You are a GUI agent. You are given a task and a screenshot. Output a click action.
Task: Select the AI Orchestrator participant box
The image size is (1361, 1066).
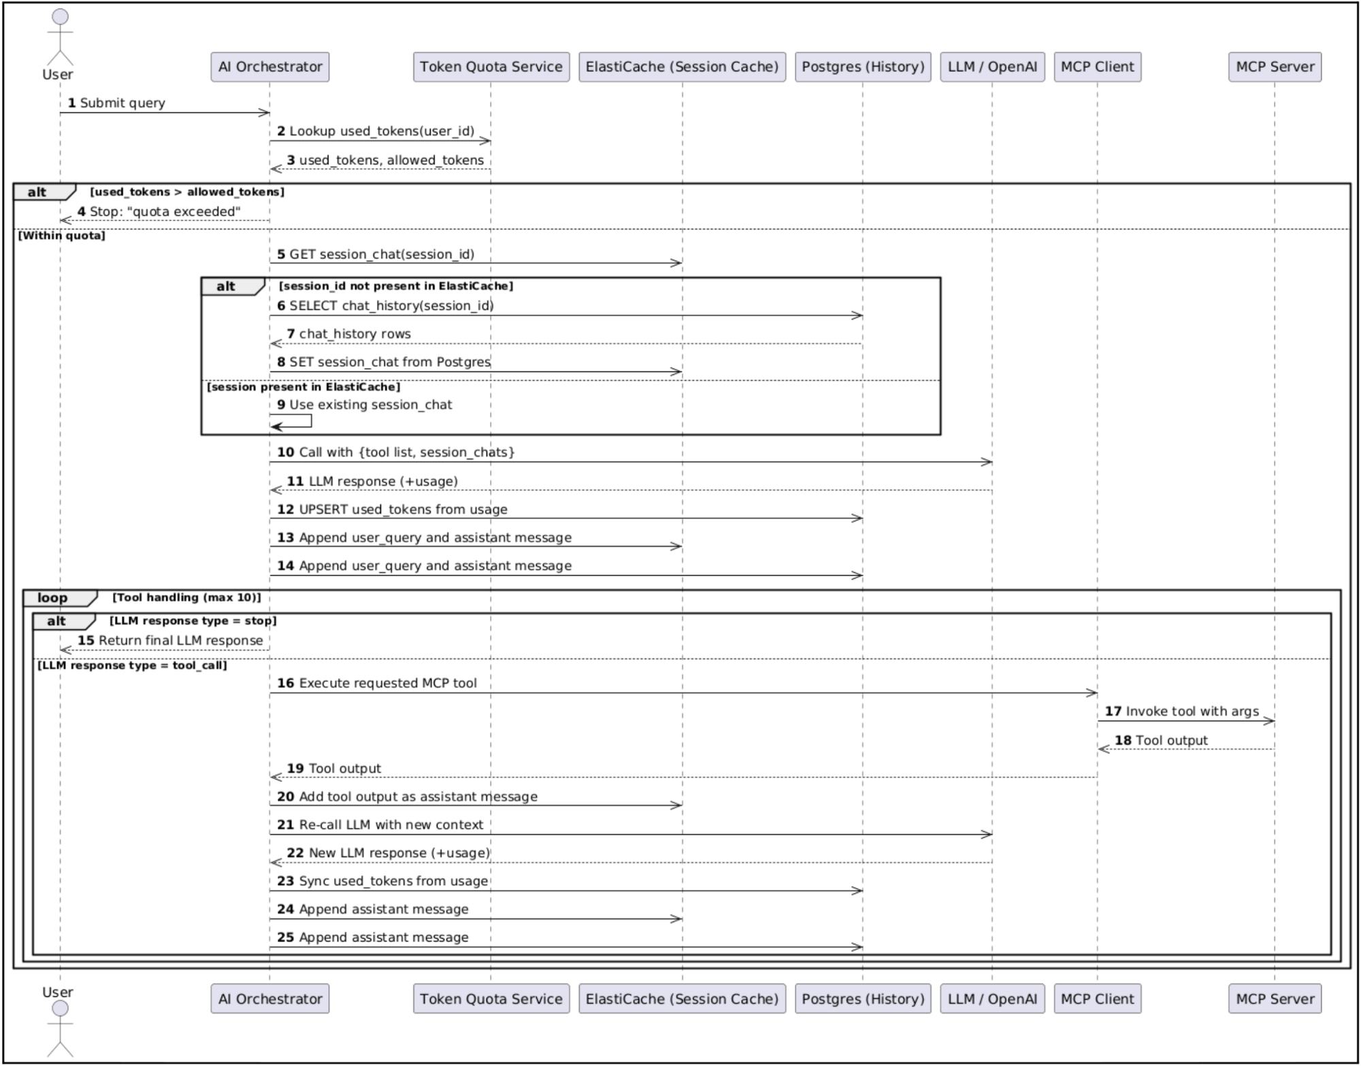[x=269, y=67]
